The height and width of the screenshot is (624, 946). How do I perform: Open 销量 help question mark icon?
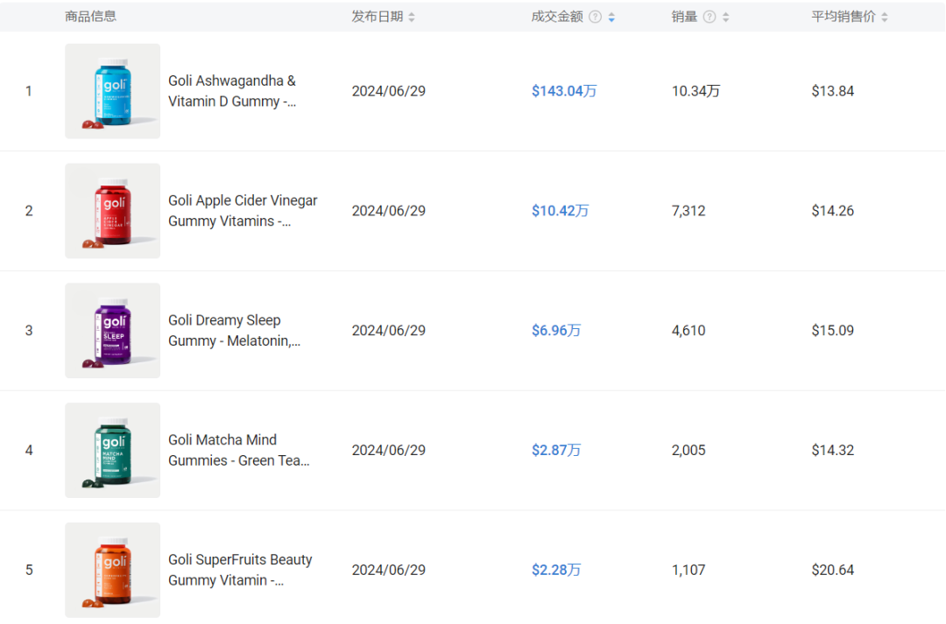tap(709, 17)
